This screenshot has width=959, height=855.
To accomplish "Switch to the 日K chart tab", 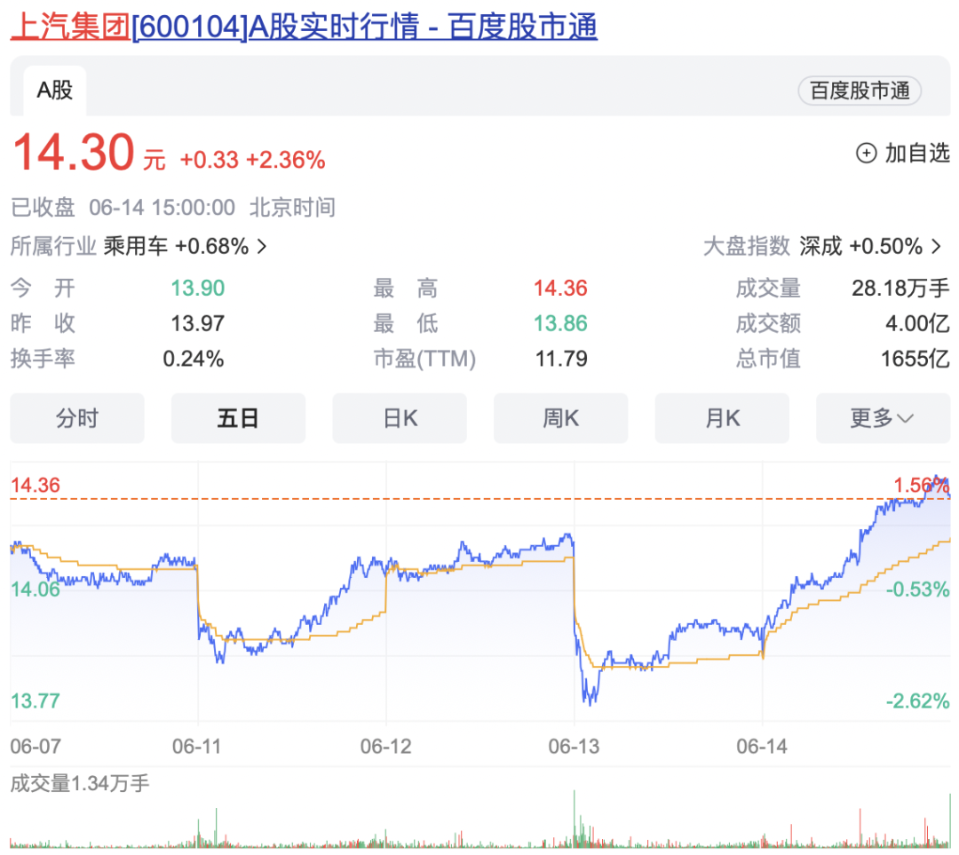I will pyautogui.click(x=400, y=418).
